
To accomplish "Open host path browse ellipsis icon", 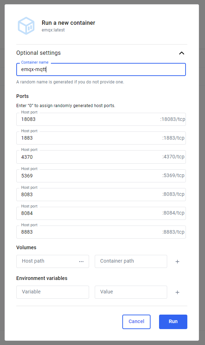I will click(81, 261).
